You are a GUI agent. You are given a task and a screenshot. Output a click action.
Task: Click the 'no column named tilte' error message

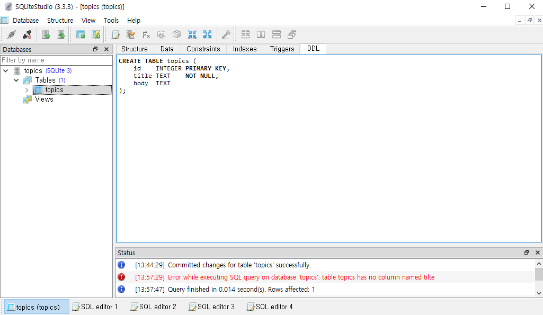tap(301, 277)
